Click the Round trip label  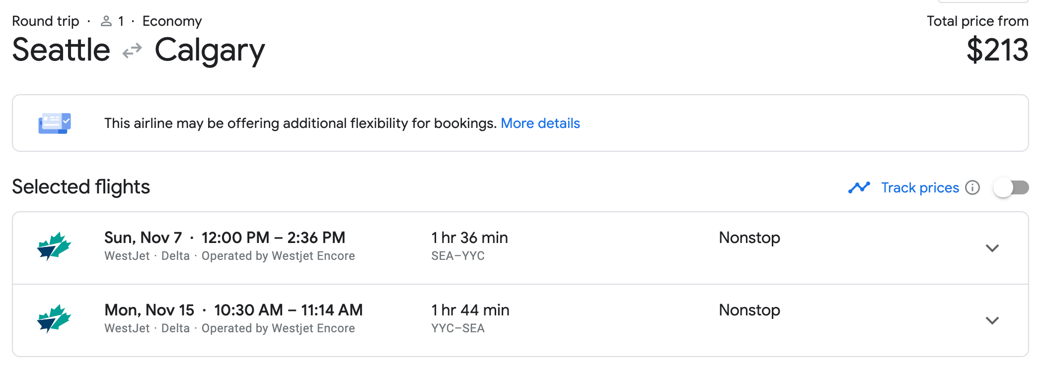pyautogui.click(x=45, y=21)
